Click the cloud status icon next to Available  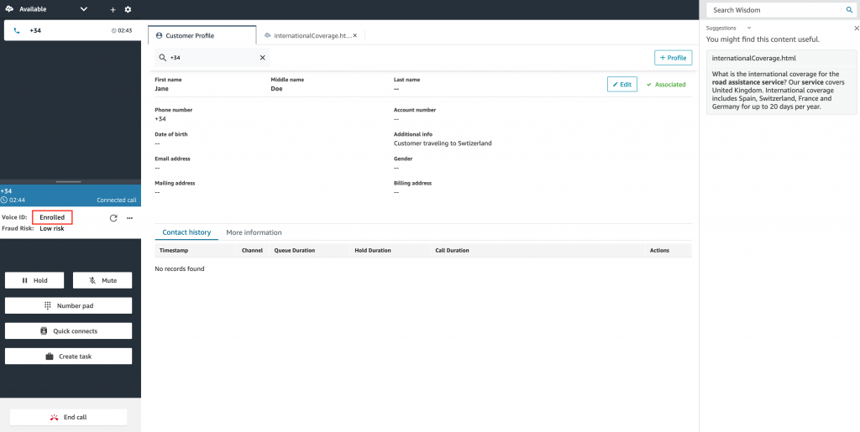pos(9,9)
